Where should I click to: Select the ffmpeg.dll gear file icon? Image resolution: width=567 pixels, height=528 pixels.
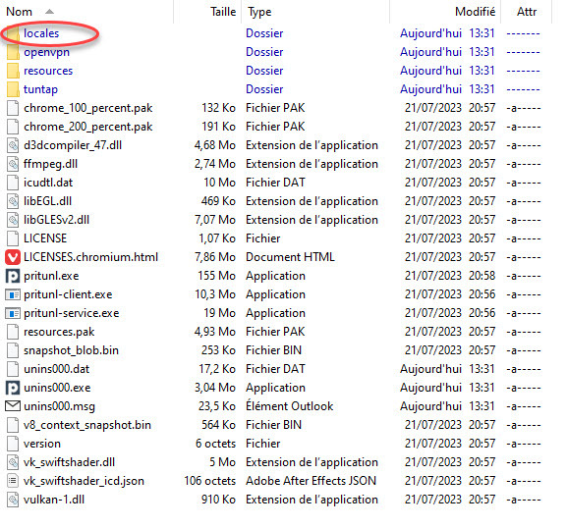[13, 164]
